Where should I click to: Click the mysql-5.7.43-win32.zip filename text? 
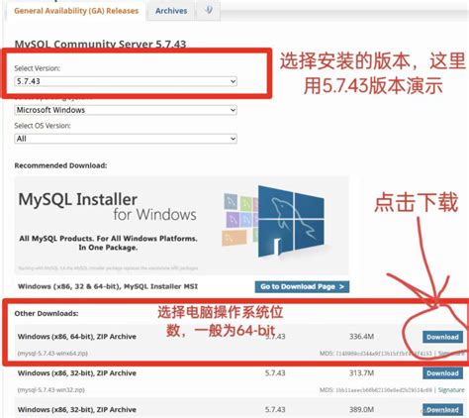tap(51, 390)
